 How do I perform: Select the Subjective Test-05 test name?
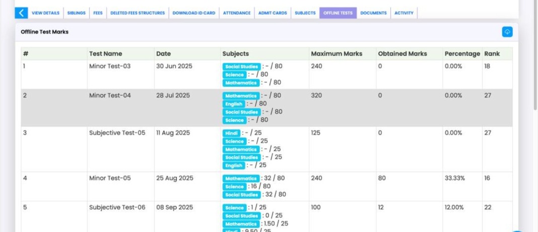point(117,133)
